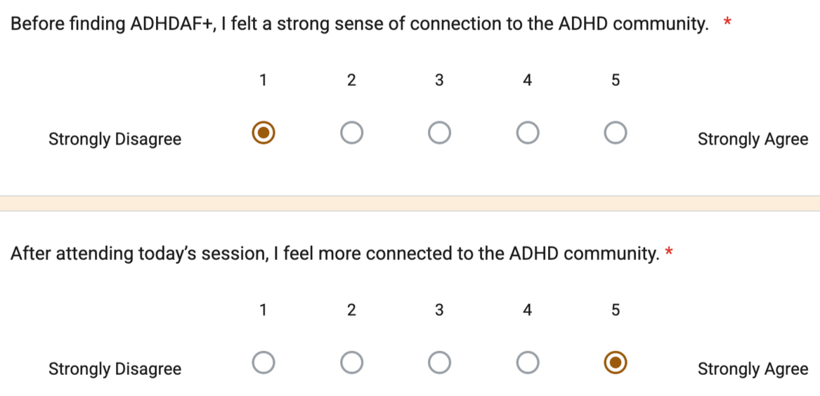Click the red required asterisk after the Before finding ADHDAF+ question

[727, 22]
